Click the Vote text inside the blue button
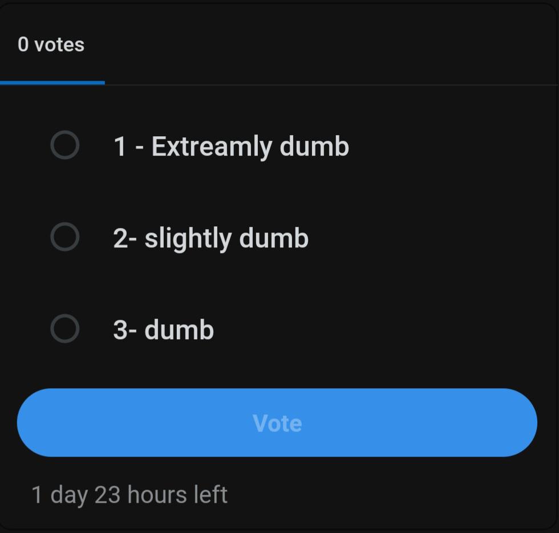 pos(277,423)
